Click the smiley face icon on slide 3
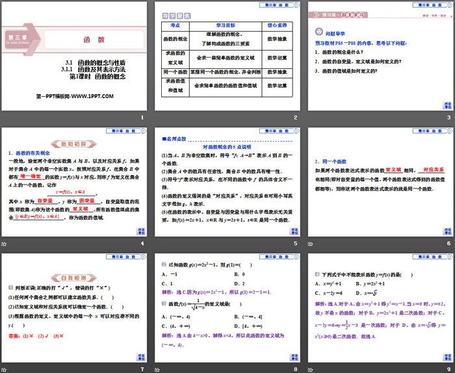The width and height of the screenshot is (455, 373). [x=319, y=32]
